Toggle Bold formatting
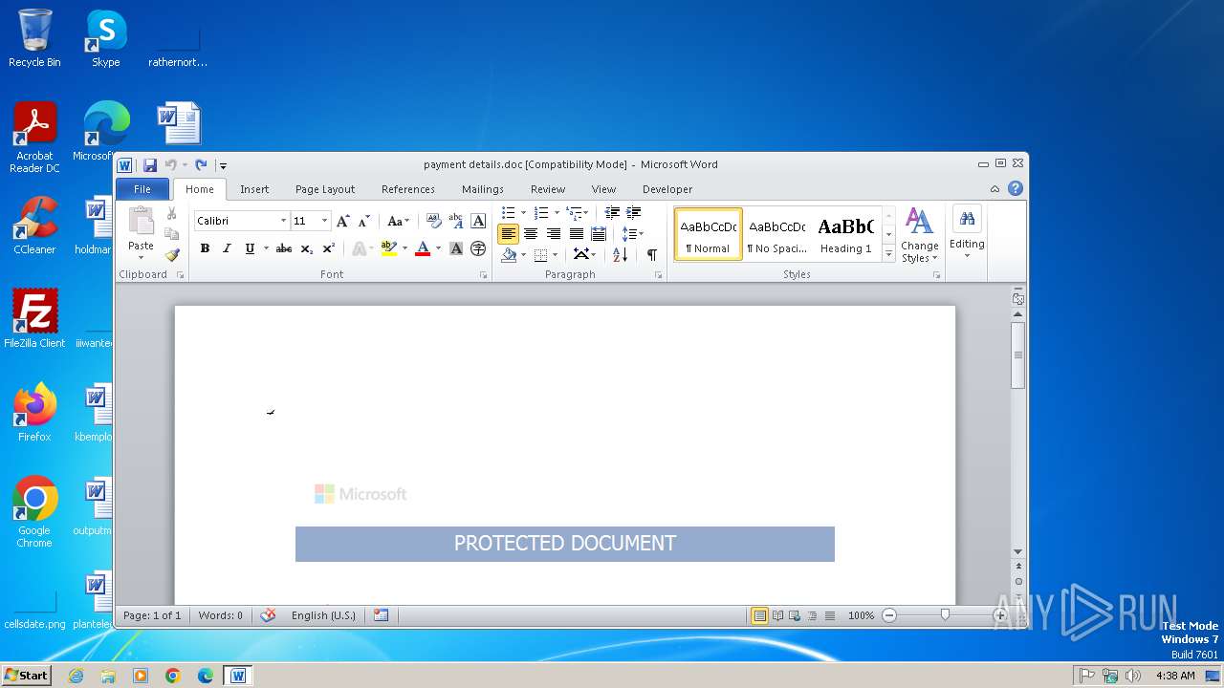Image resolution: width=1224 pixels, height=688 pixels. [205, 248]
